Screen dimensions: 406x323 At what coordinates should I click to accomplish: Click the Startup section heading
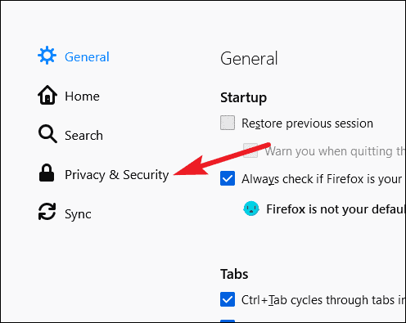(x=244, y=98)
